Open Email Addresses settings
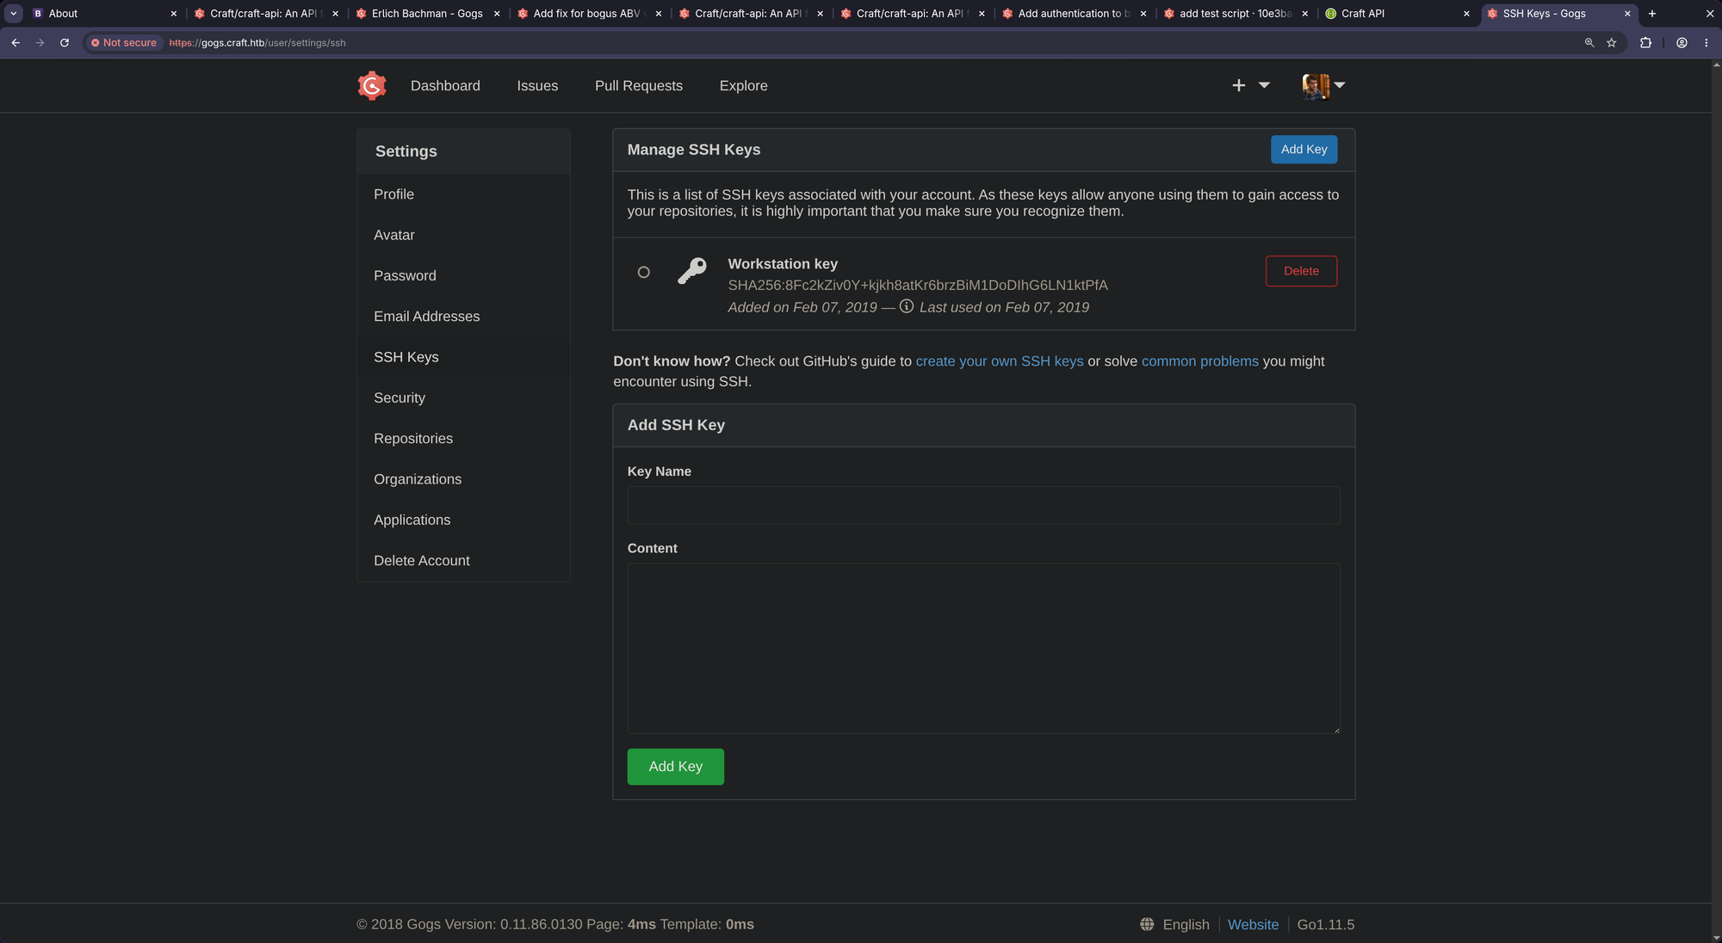The width and height of the screenshot is (1722, 943). [x=463, y=317]
